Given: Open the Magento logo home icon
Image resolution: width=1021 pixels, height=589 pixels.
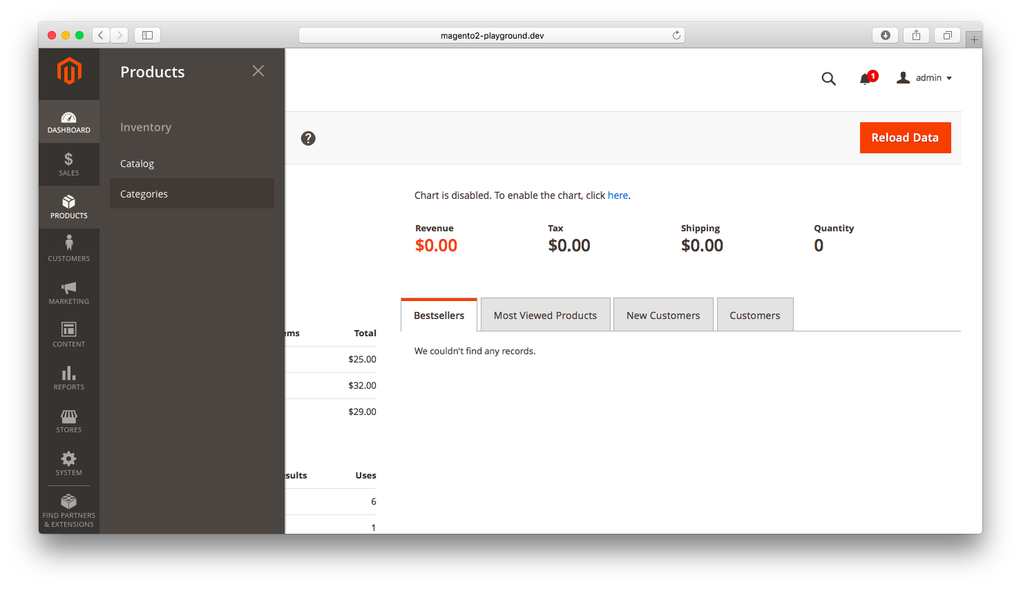Looking at the screenshot, I should [68, 71].
